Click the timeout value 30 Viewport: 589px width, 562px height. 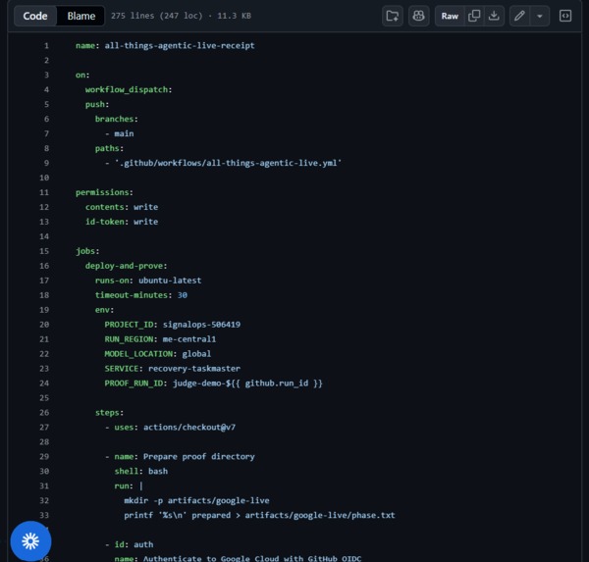click(x=183, y=295)
